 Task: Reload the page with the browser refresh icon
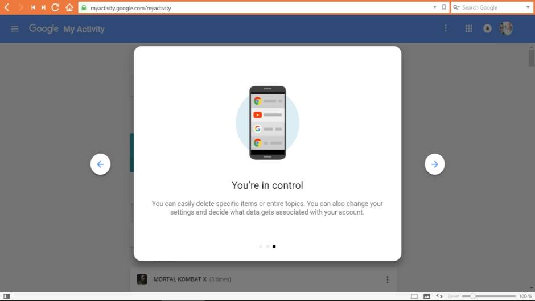click(x=55, y=7)
